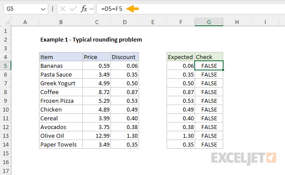Click the expected value 0.40 in row 11

tap(181, 118)
